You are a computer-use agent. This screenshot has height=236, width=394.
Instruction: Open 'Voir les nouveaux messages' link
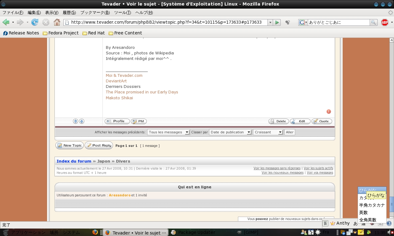click(283, 173)
